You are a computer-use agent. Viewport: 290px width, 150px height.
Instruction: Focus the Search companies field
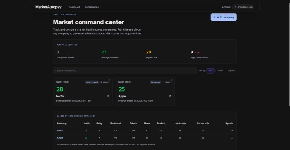point(124,71)
